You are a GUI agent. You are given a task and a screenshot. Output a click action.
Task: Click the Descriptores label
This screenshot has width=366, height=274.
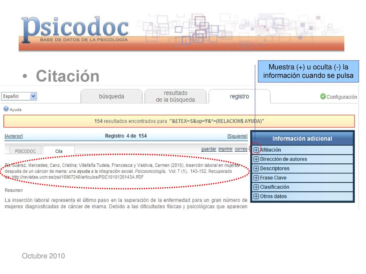tap(275, 168)
